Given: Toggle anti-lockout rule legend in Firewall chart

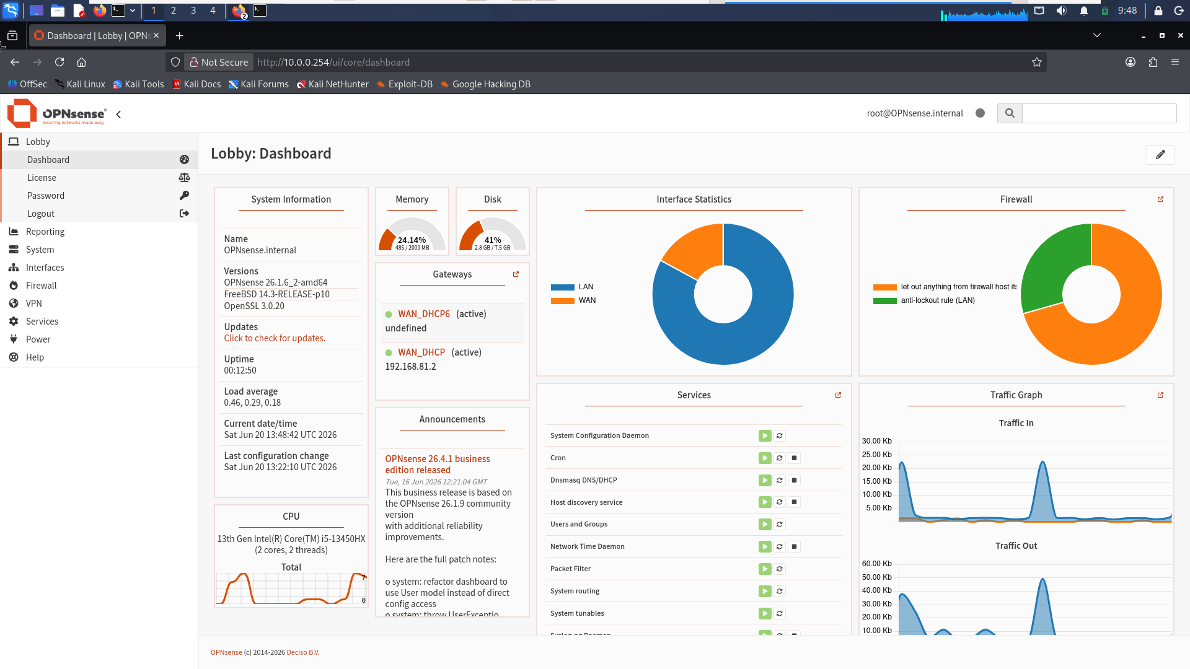Looking at the screenshot, I should point(924,300).
